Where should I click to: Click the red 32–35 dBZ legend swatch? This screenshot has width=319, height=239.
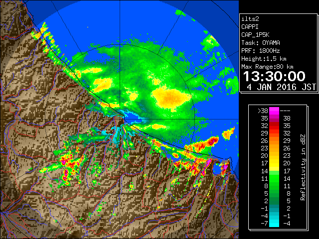point(274,126)
